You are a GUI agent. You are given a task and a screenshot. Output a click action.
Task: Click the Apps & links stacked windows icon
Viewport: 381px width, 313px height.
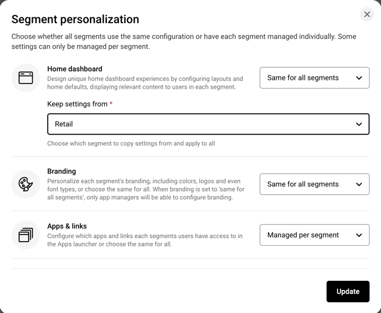(x=26, y=235)
